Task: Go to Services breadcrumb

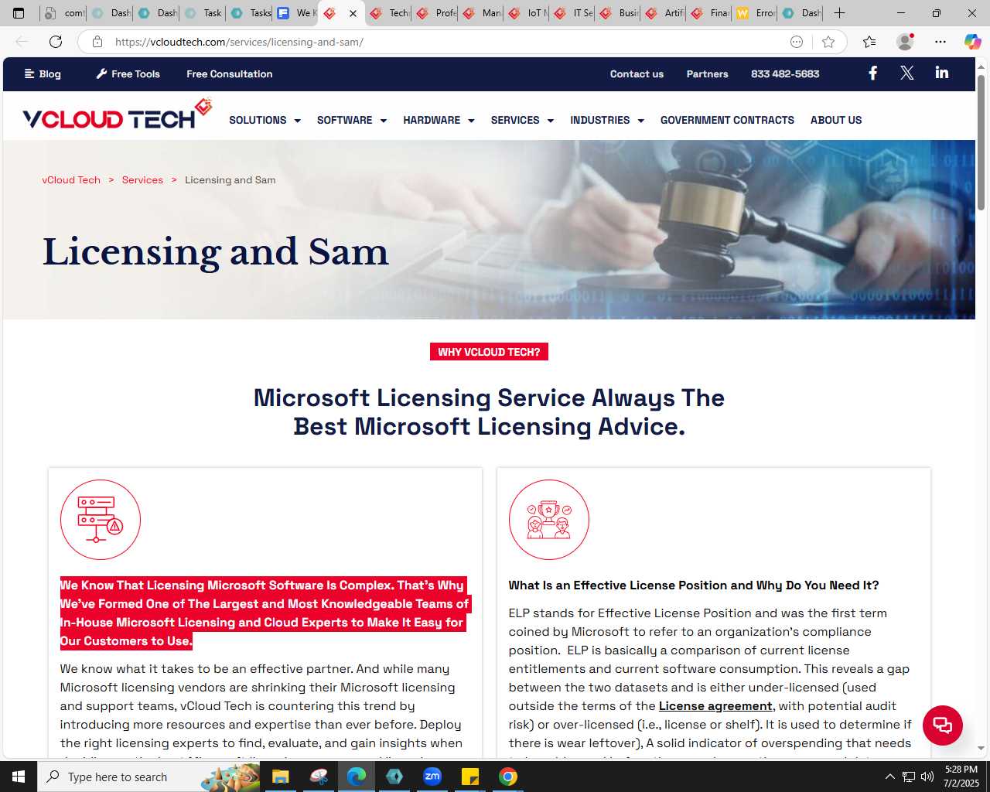Action: pos(142,179)
